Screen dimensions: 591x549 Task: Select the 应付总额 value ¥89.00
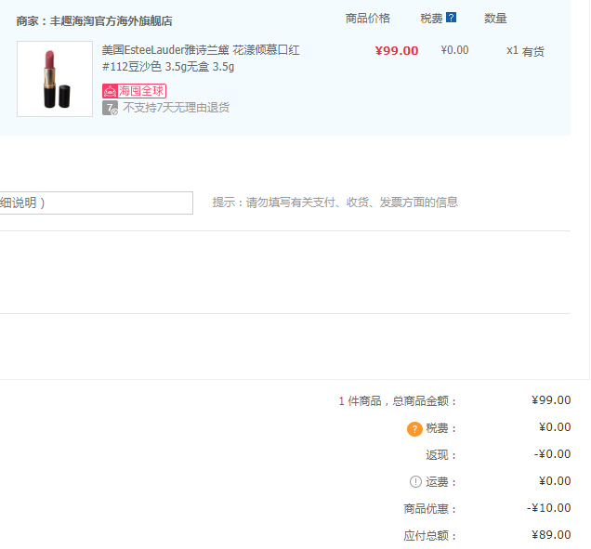tap(551, 535)
